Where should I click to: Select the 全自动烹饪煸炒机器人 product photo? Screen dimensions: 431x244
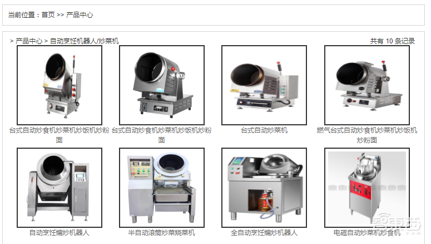[x=264, y=188]
